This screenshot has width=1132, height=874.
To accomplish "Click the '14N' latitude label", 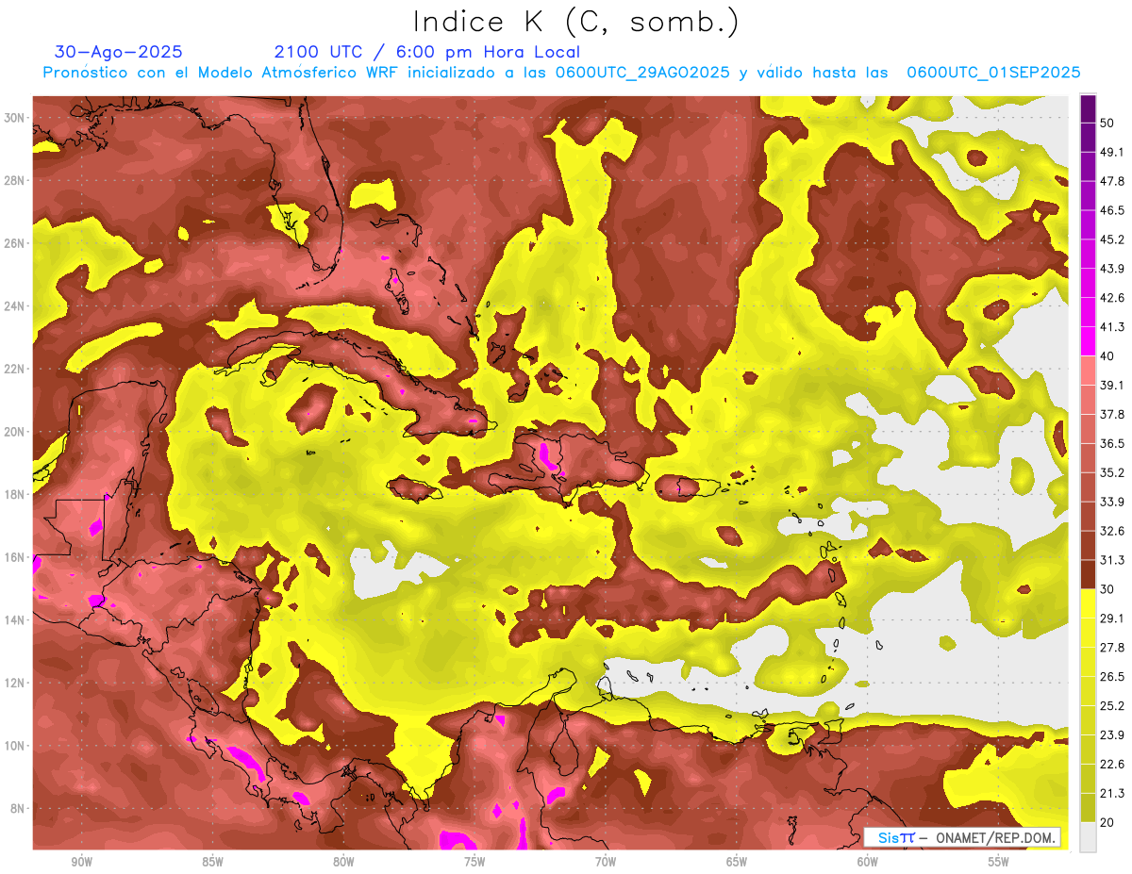I will 14,620.
